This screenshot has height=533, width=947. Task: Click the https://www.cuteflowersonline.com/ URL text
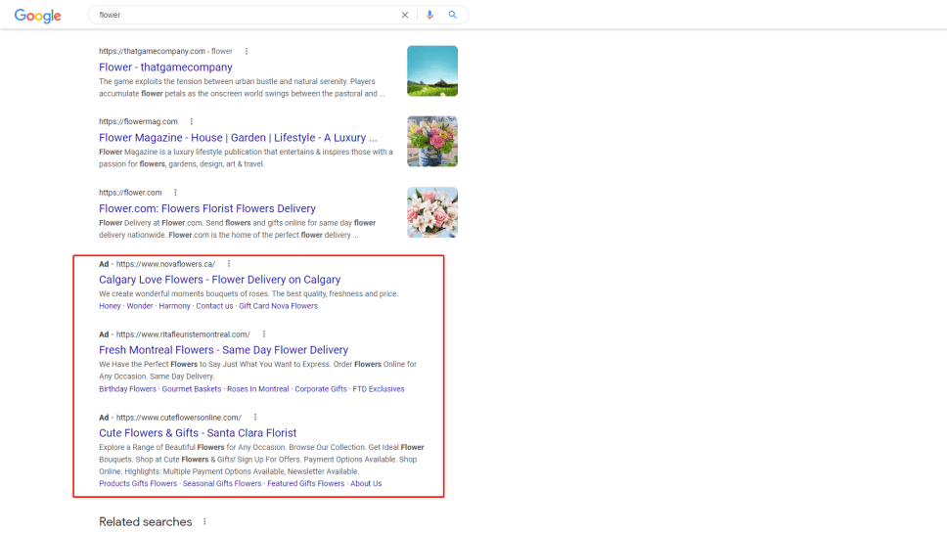[x=179, y=417]
